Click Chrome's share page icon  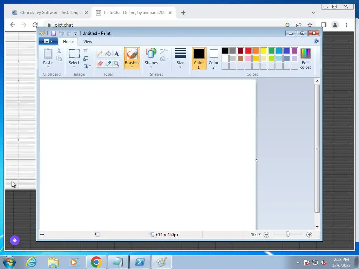pyautogui.click(x=299, y=25)
